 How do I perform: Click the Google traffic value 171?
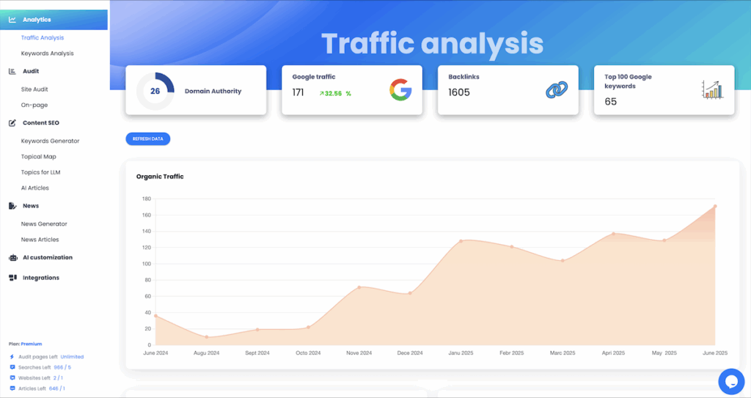(298, 93)
